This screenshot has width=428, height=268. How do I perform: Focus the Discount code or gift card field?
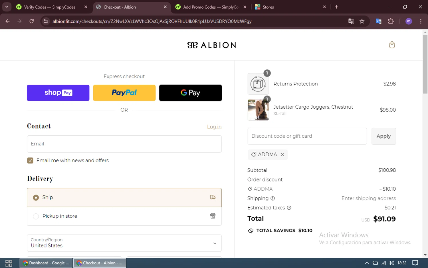coord(307,136)
